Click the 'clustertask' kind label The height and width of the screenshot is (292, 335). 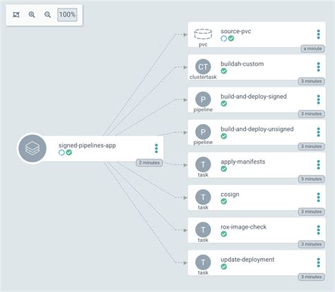click(203, 77)
